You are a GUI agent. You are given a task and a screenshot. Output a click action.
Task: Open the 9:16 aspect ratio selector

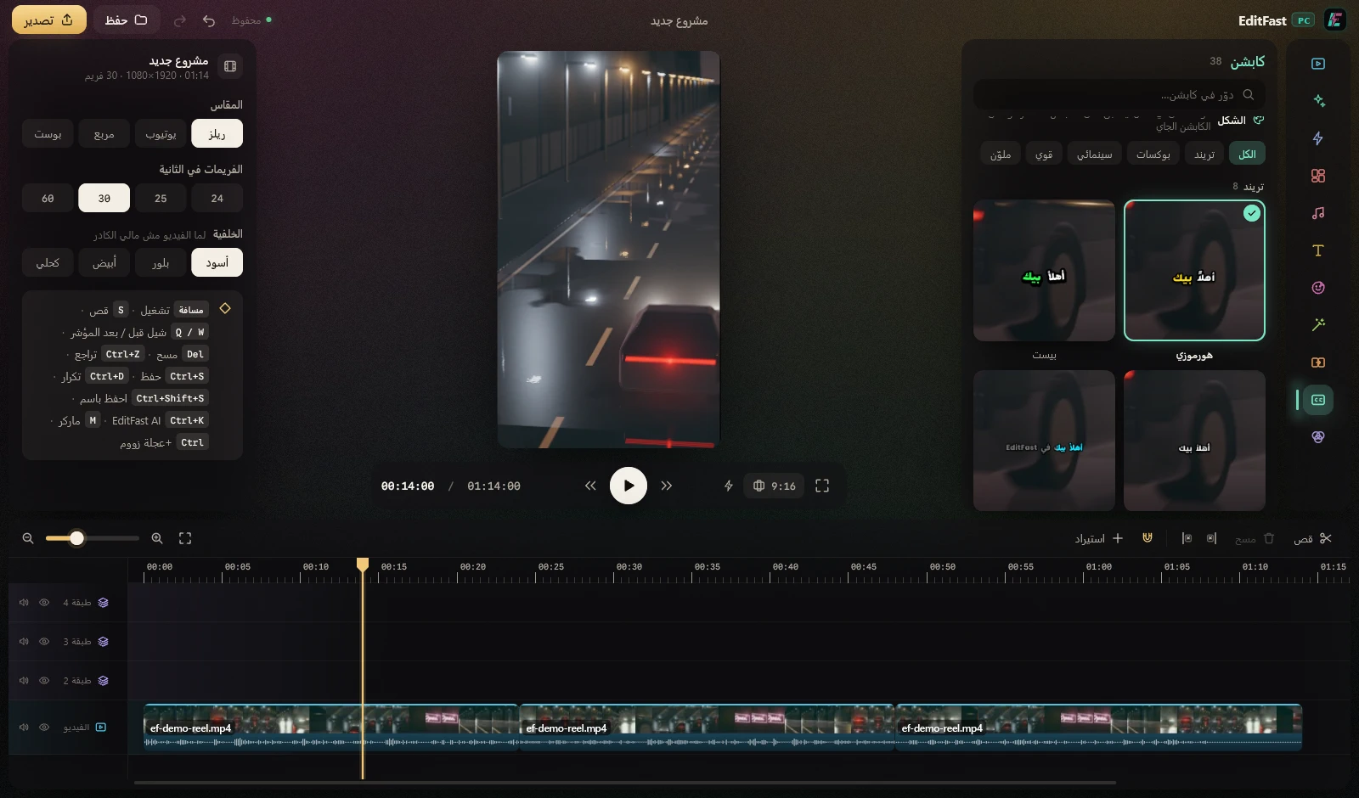(774, 486)
